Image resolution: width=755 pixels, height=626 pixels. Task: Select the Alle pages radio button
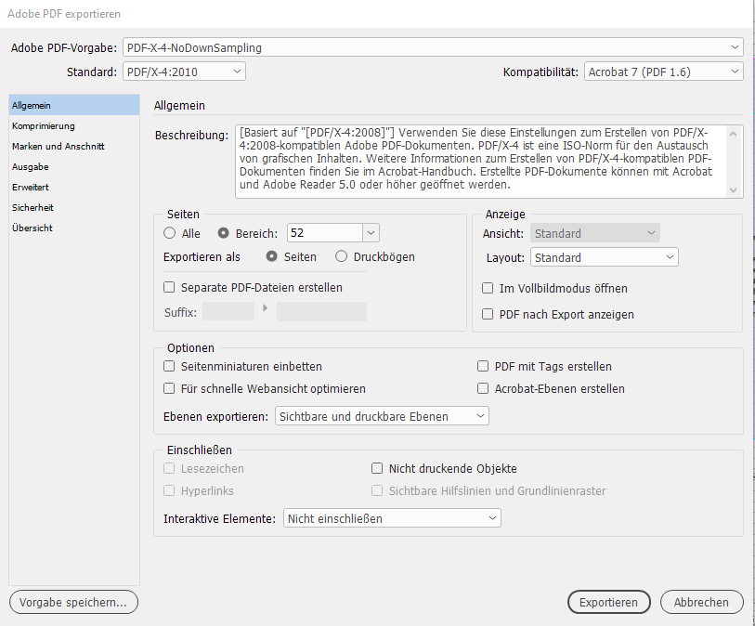(x=169, y=233)
